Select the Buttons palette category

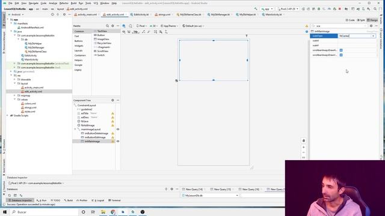coord(79,41)
